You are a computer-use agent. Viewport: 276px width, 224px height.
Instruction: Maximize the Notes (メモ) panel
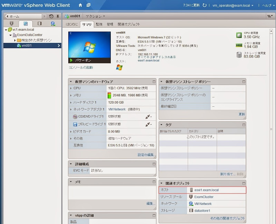pos(154,182)
